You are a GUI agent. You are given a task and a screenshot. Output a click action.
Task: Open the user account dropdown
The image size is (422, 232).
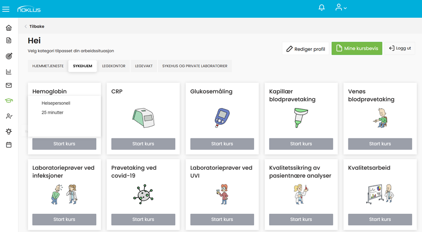pos(341,8)
